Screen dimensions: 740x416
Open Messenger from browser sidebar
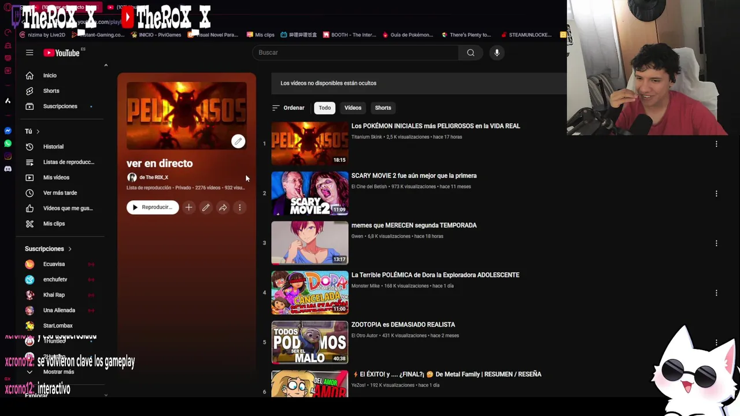tap(8, 131)
